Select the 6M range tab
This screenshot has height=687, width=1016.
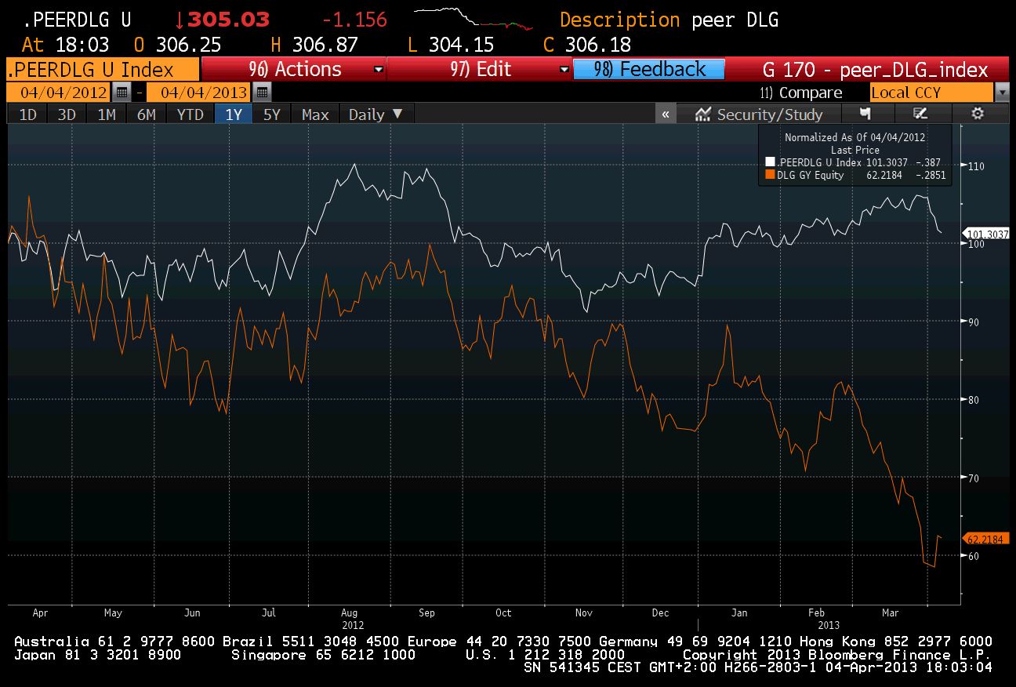point(147,114)
